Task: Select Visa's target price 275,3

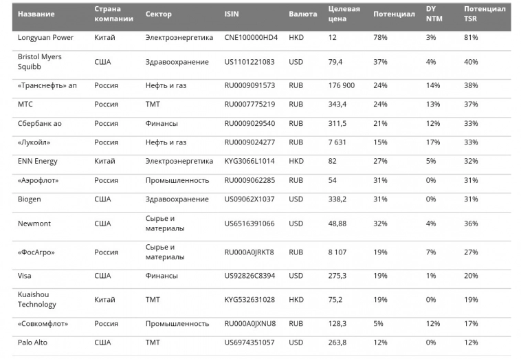Action: 337,276
